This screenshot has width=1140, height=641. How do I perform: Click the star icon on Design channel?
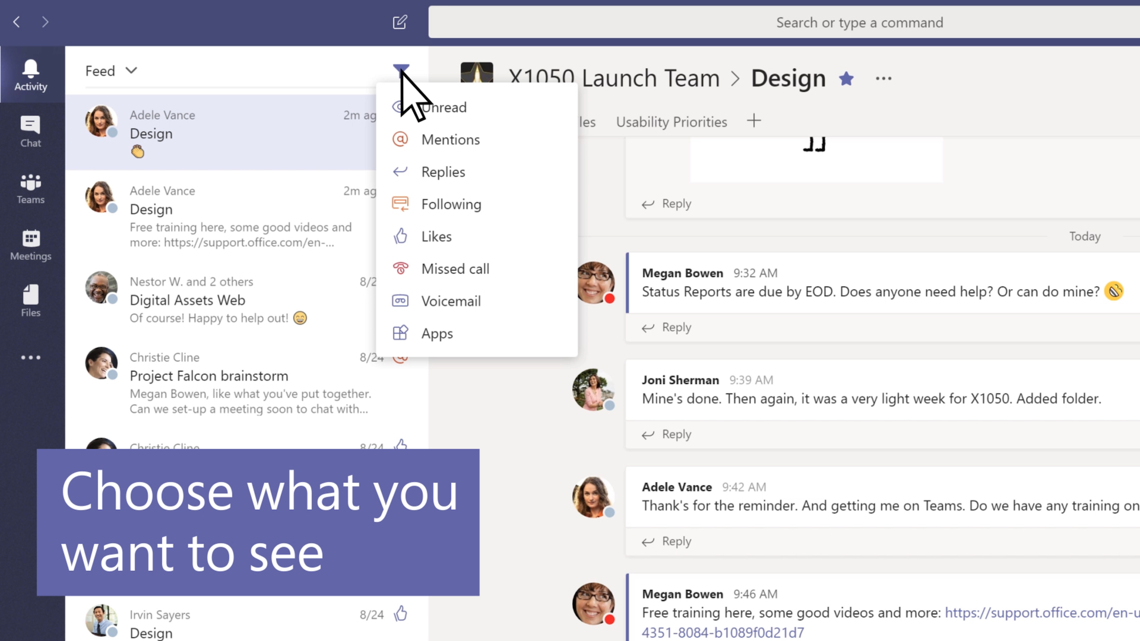846,77
